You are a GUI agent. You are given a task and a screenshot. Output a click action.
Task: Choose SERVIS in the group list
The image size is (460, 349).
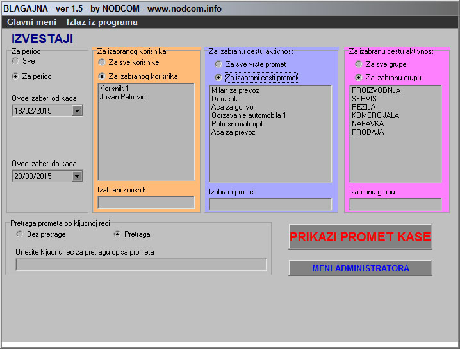pos(395,99)
